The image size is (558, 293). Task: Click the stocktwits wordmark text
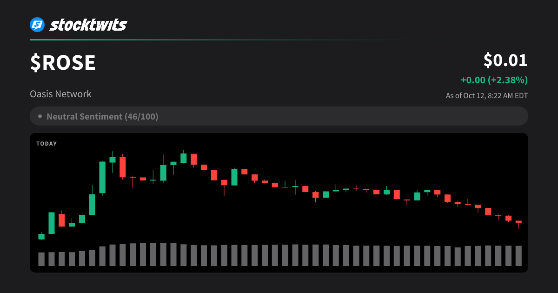pyautogui.click(x=88, y=25)
